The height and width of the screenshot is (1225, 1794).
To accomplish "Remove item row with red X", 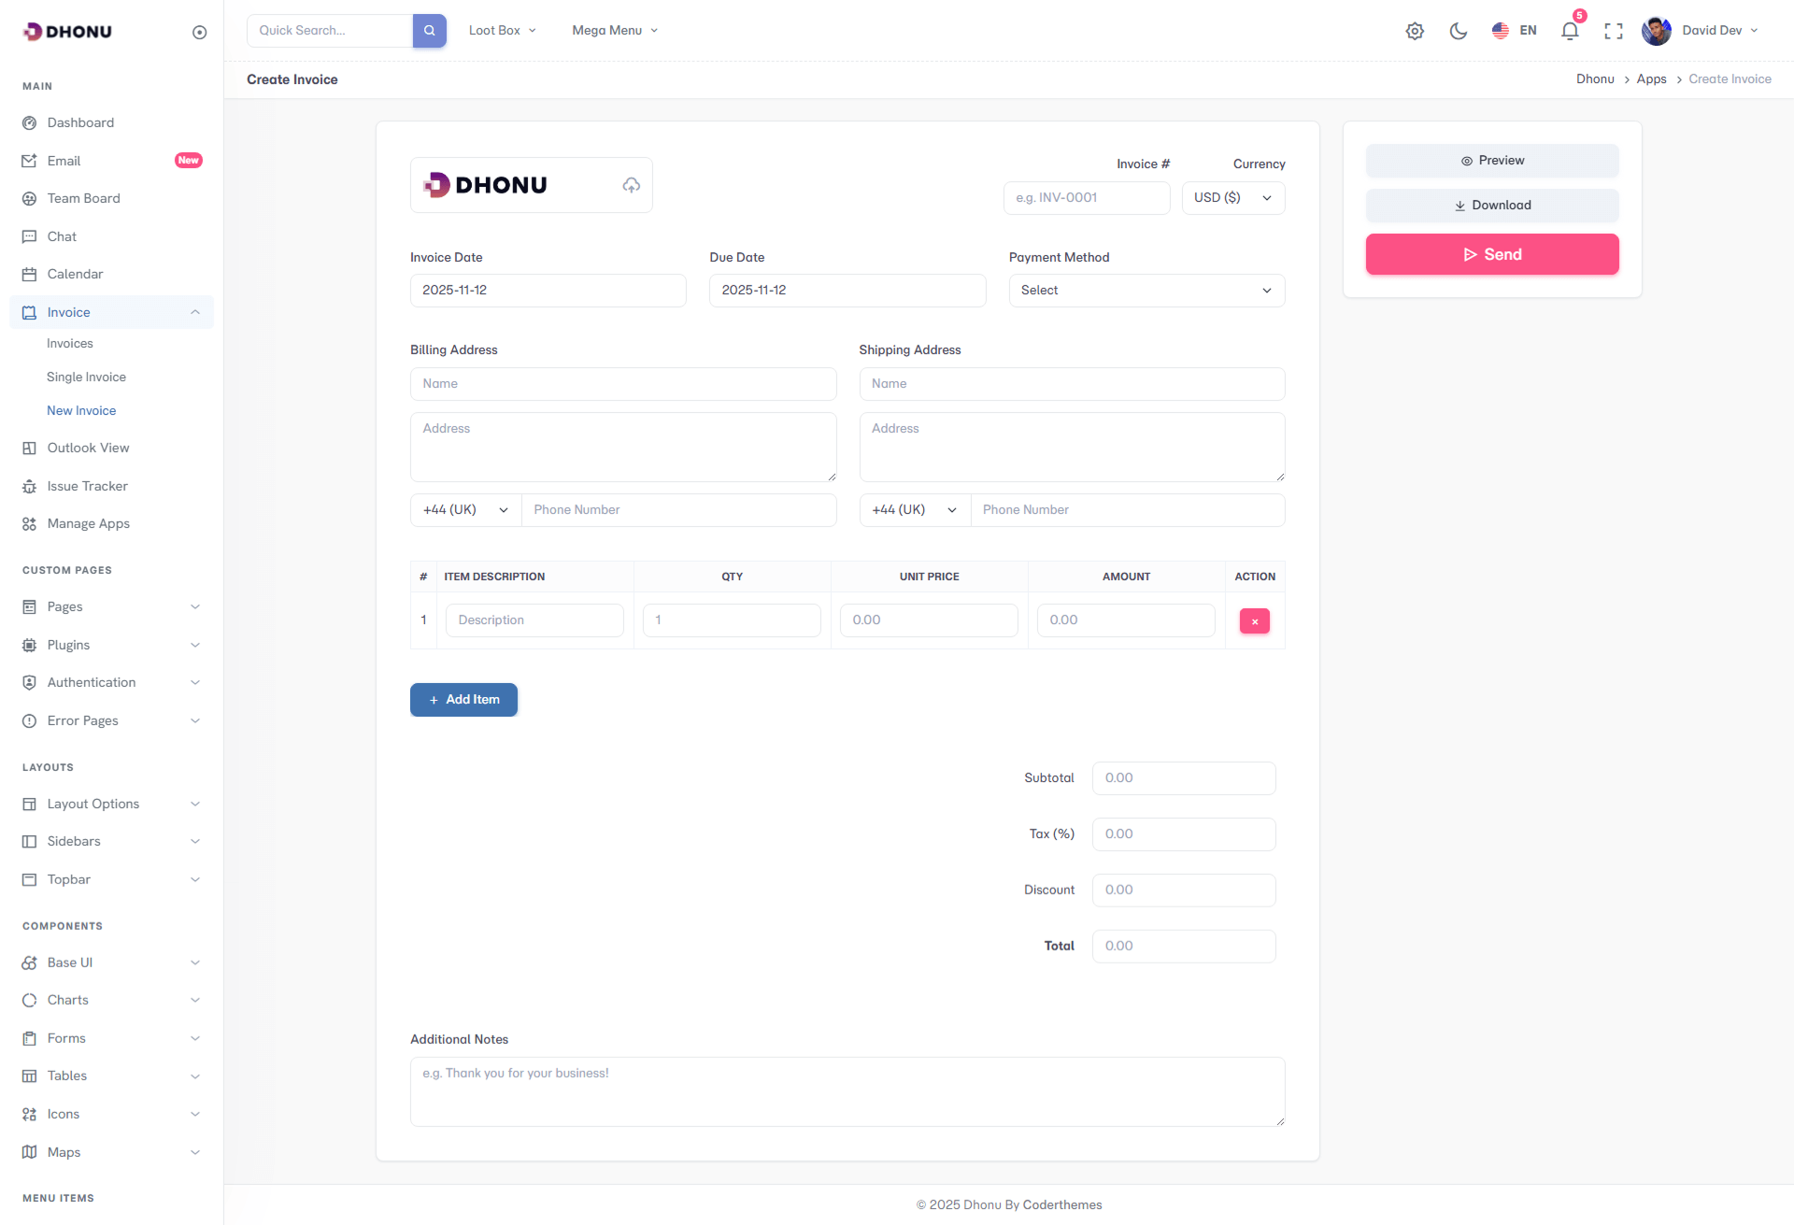I will [x=1254, y=621].
